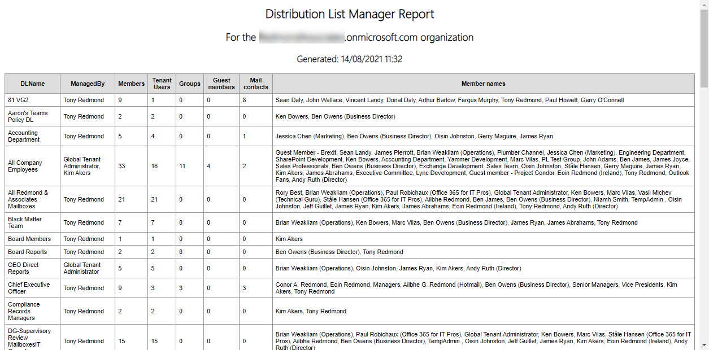Select the Member names column header
Viewport: 709px width, 350px height.
point(484,84)
